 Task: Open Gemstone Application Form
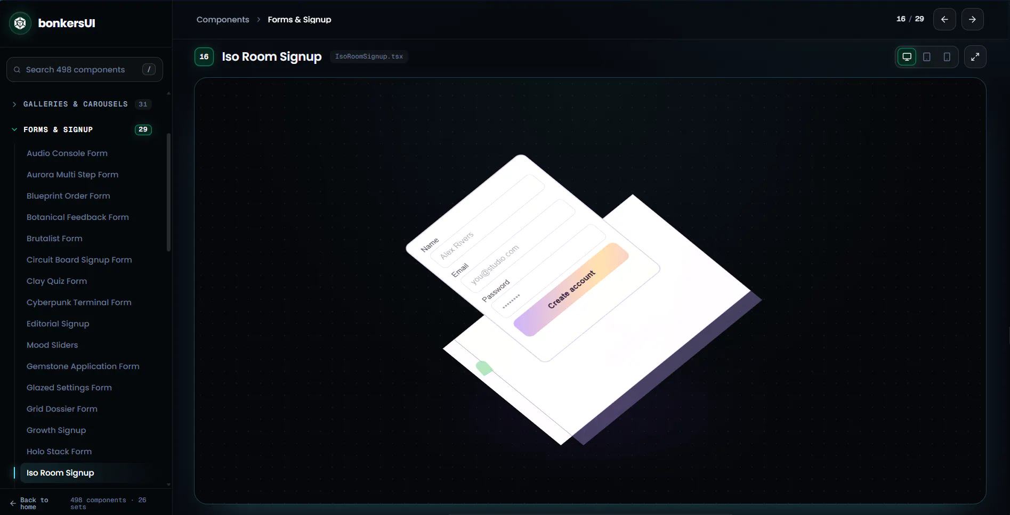[83, 366]
